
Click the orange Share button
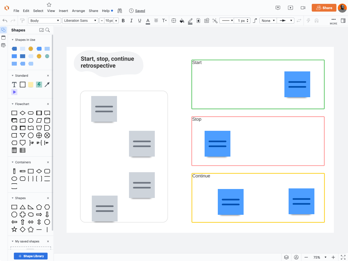tap(324, 8)
